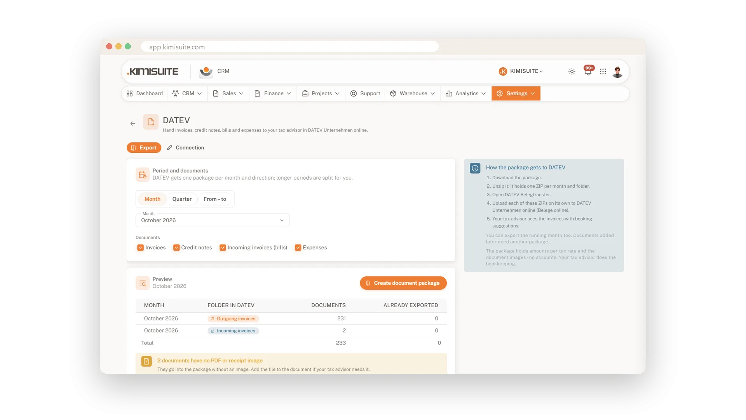Click the ALREADY EXPORTED column header

tap(411, 306)
